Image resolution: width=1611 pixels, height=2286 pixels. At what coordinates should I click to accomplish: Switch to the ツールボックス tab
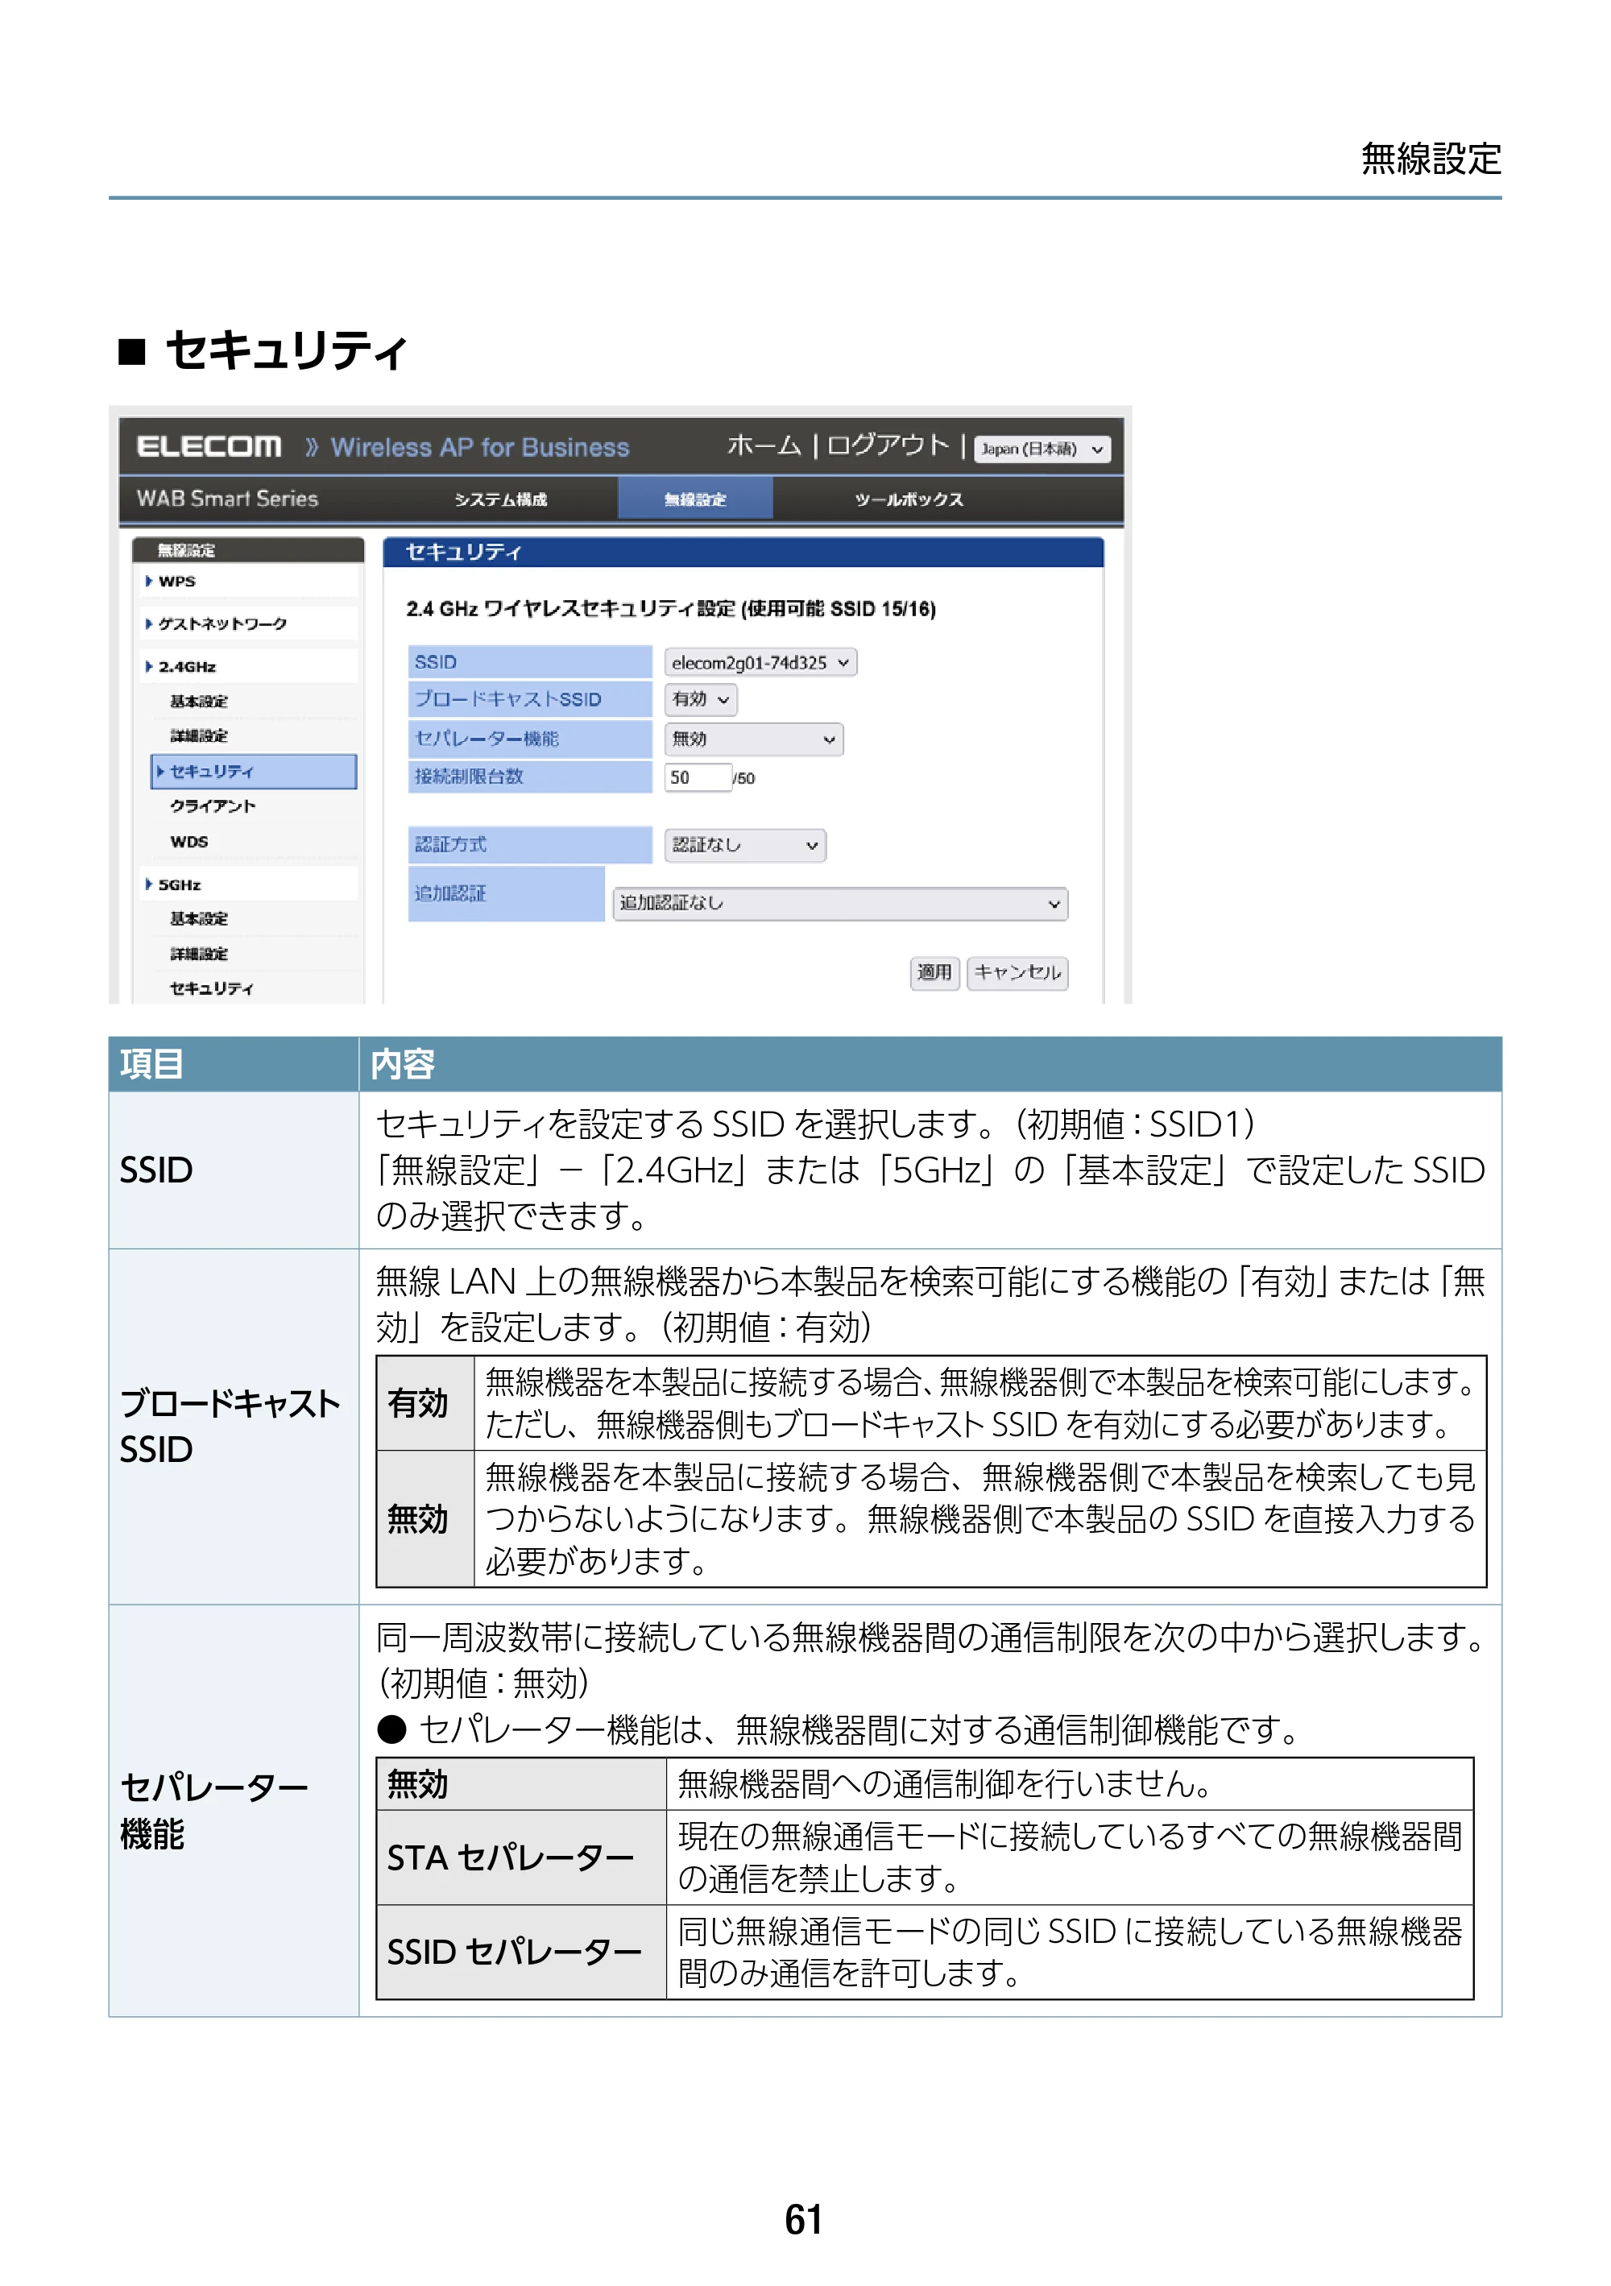(908, 499)
